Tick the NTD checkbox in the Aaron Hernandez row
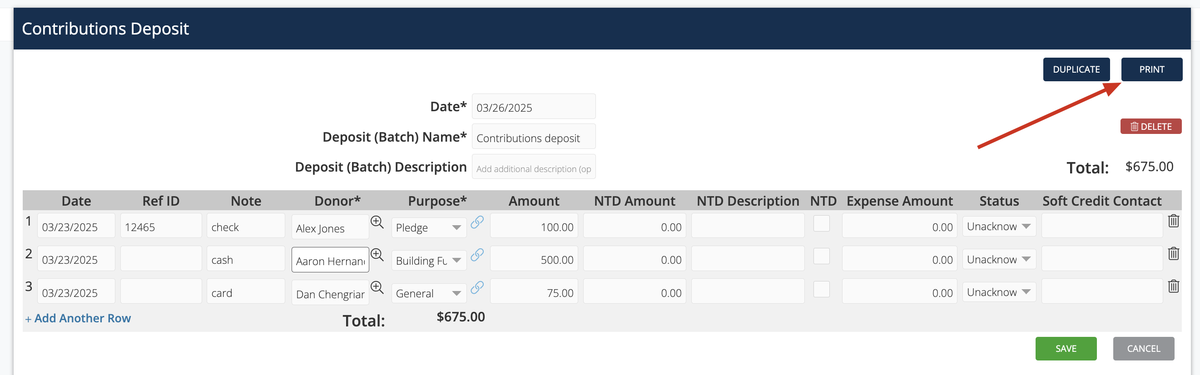Screen dimensions: 1200x375 pyautogui.click(x=821, y=256)
